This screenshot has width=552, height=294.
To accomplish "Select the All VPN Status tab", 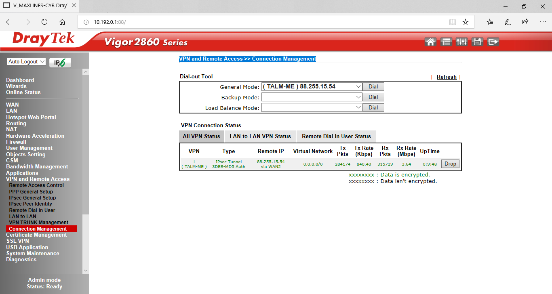I will pos(201,136).
